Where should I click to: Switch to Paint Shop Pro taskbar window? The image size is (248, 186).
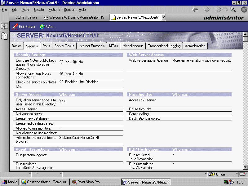pos(95,182)
